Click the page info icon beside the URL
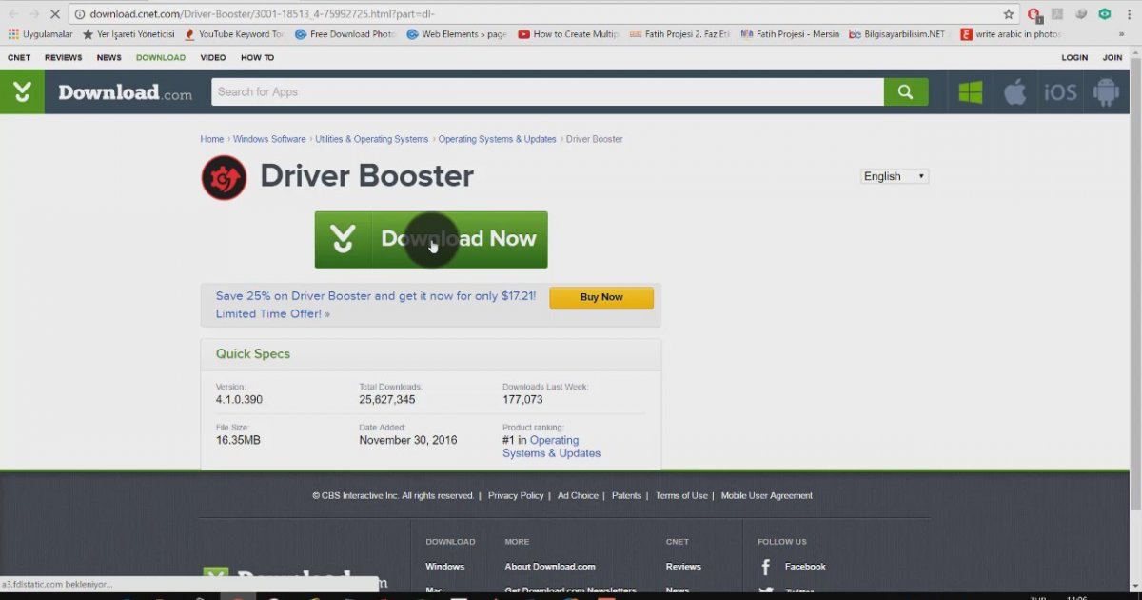This screenshot has height=600, width=1142. pyautogui.click(x=80, y=14)
